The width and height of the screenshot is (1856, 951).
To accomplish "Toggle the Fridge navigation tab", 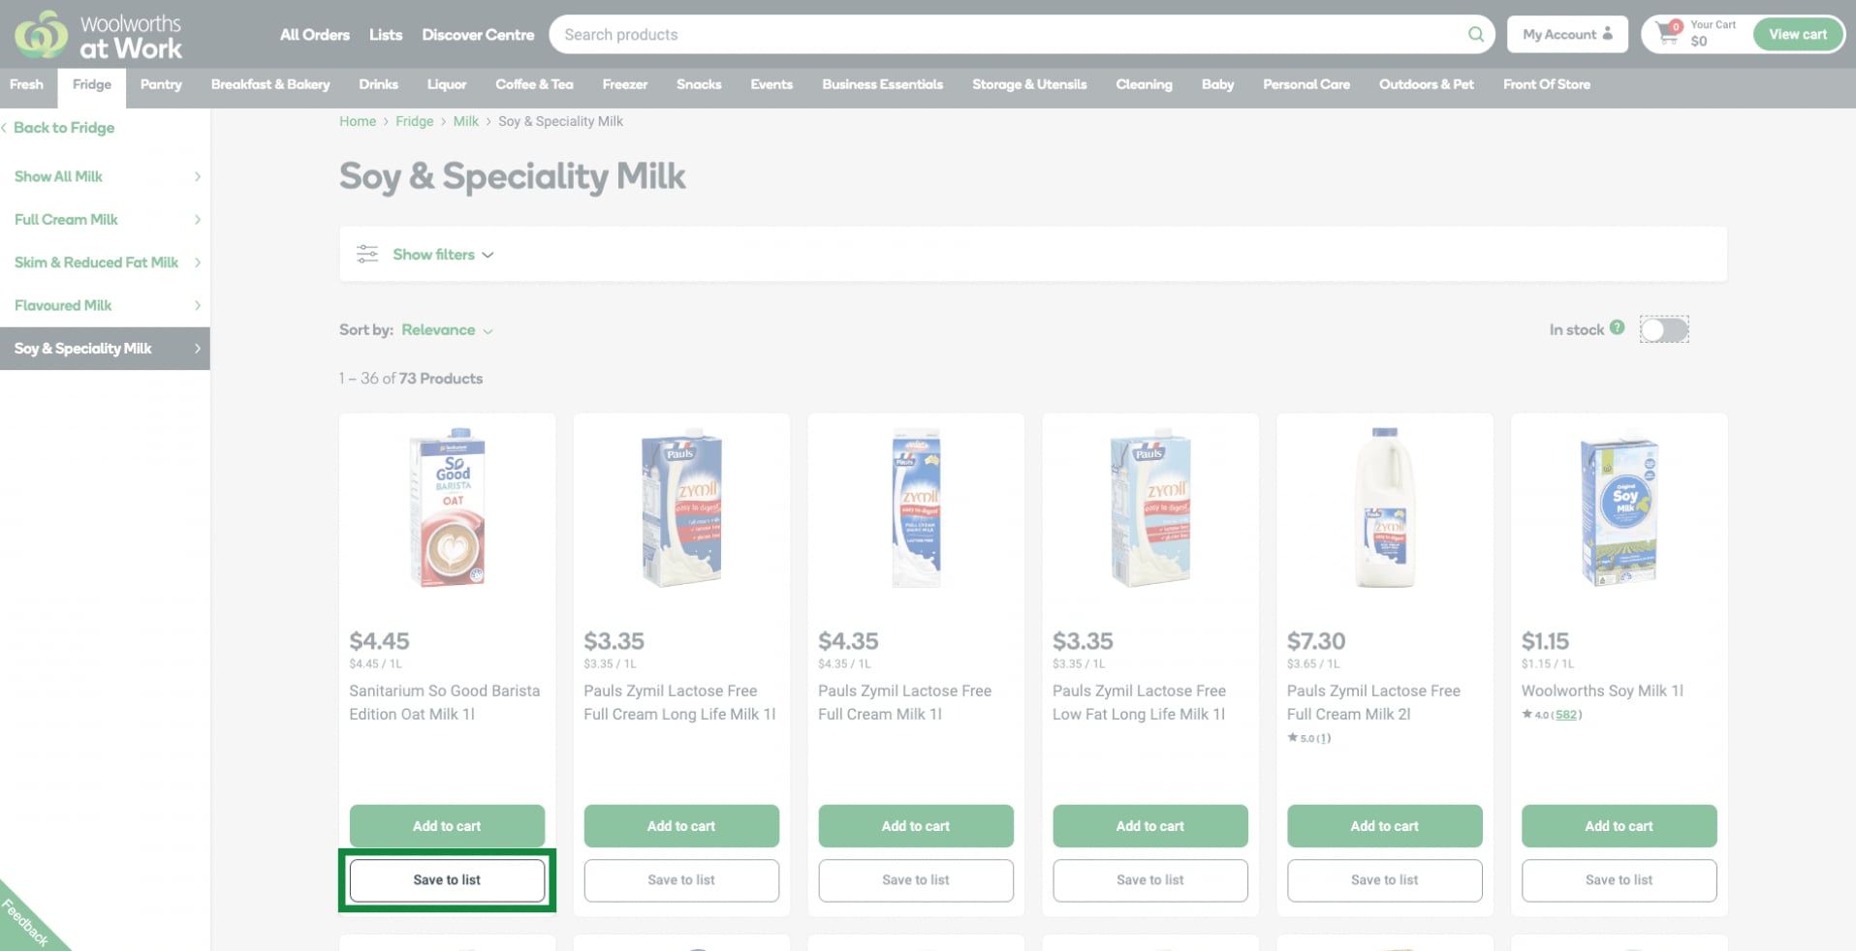I will tap(91, 84).
